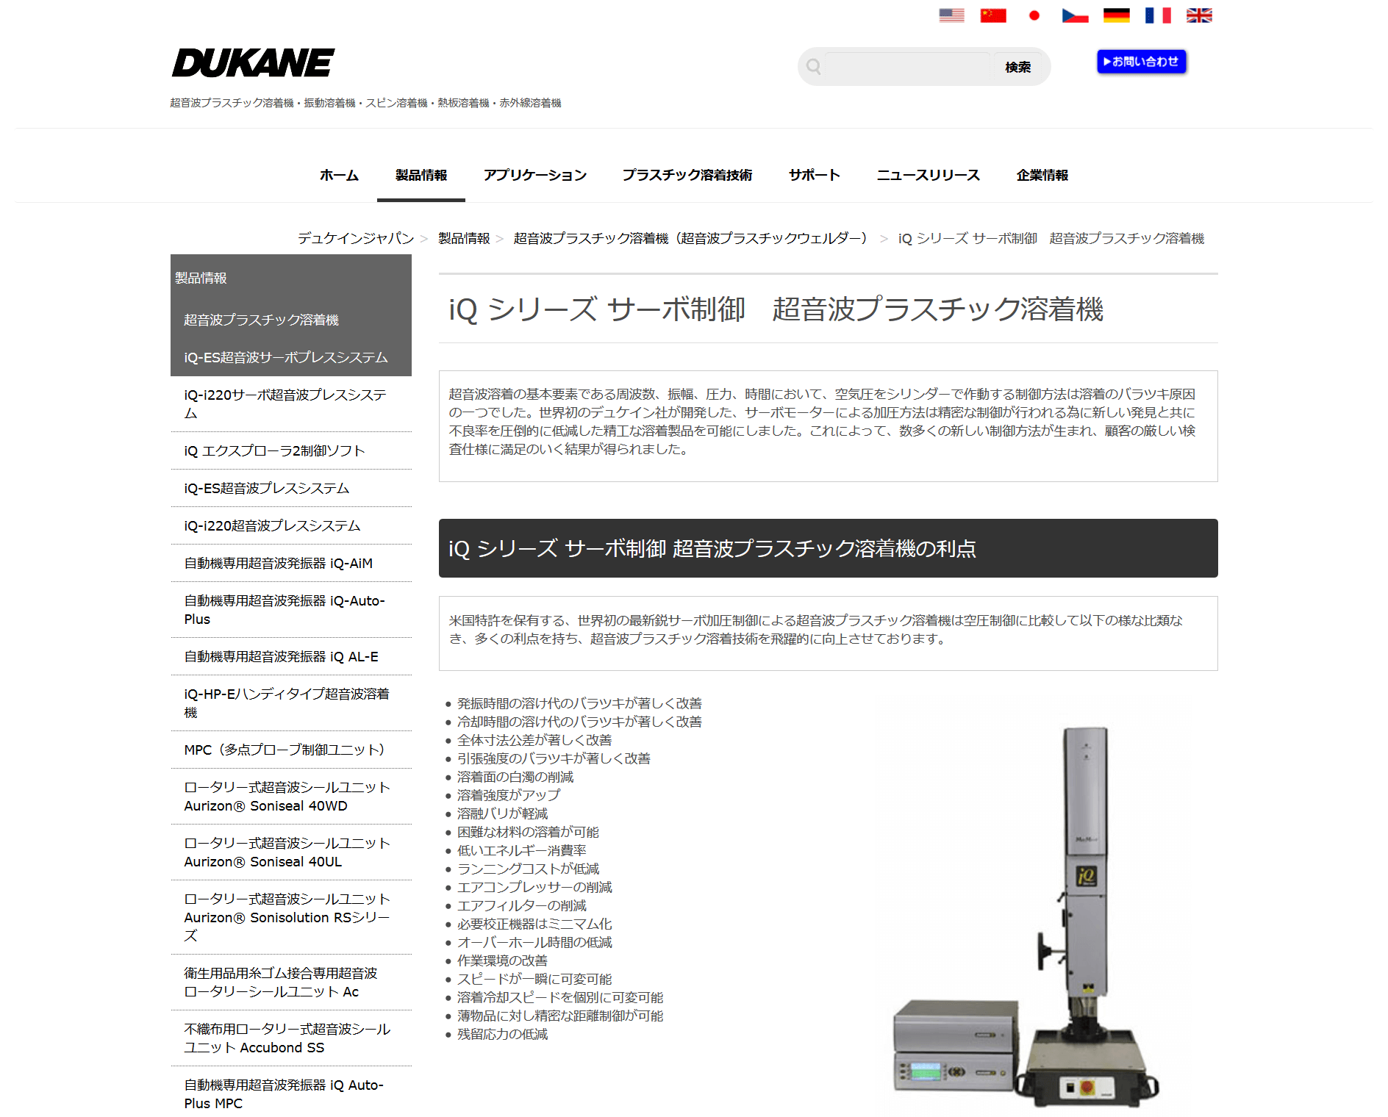
Task: Open the ホーム menu item
Action: click(339, 175)
